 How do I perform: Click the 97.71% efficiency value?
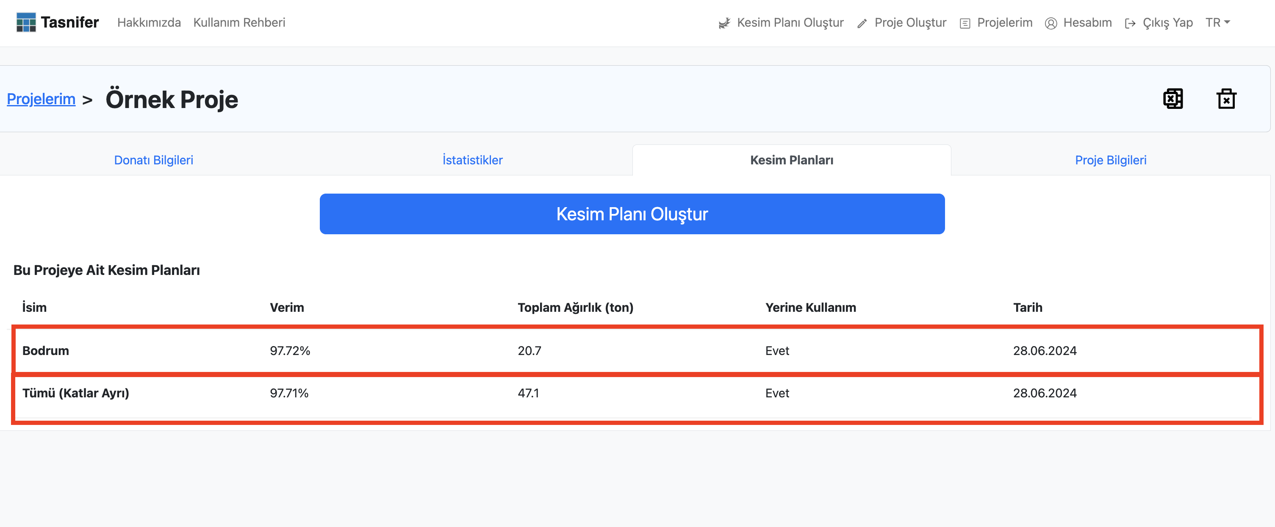[x=289, y=394]
